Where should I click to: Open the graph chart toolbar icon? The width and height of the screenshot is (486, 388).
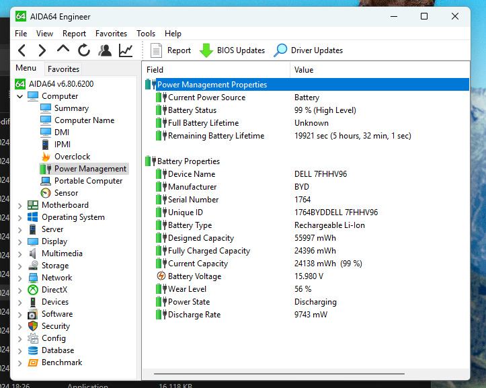(x=126, y=50)
